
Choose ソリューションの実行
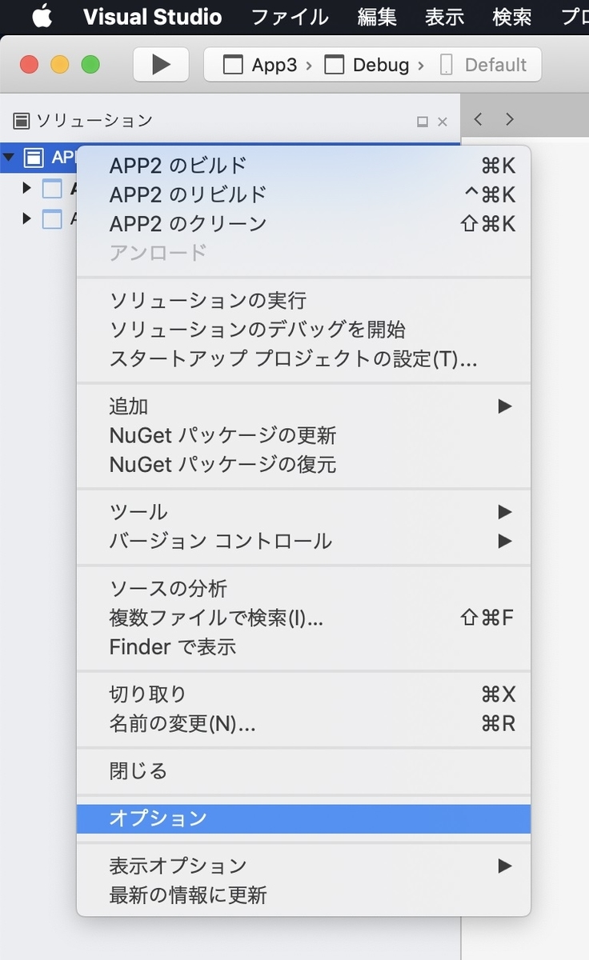303,301
